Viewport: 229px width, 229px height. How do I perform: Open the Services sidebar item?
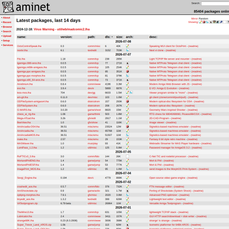(8, 45)
